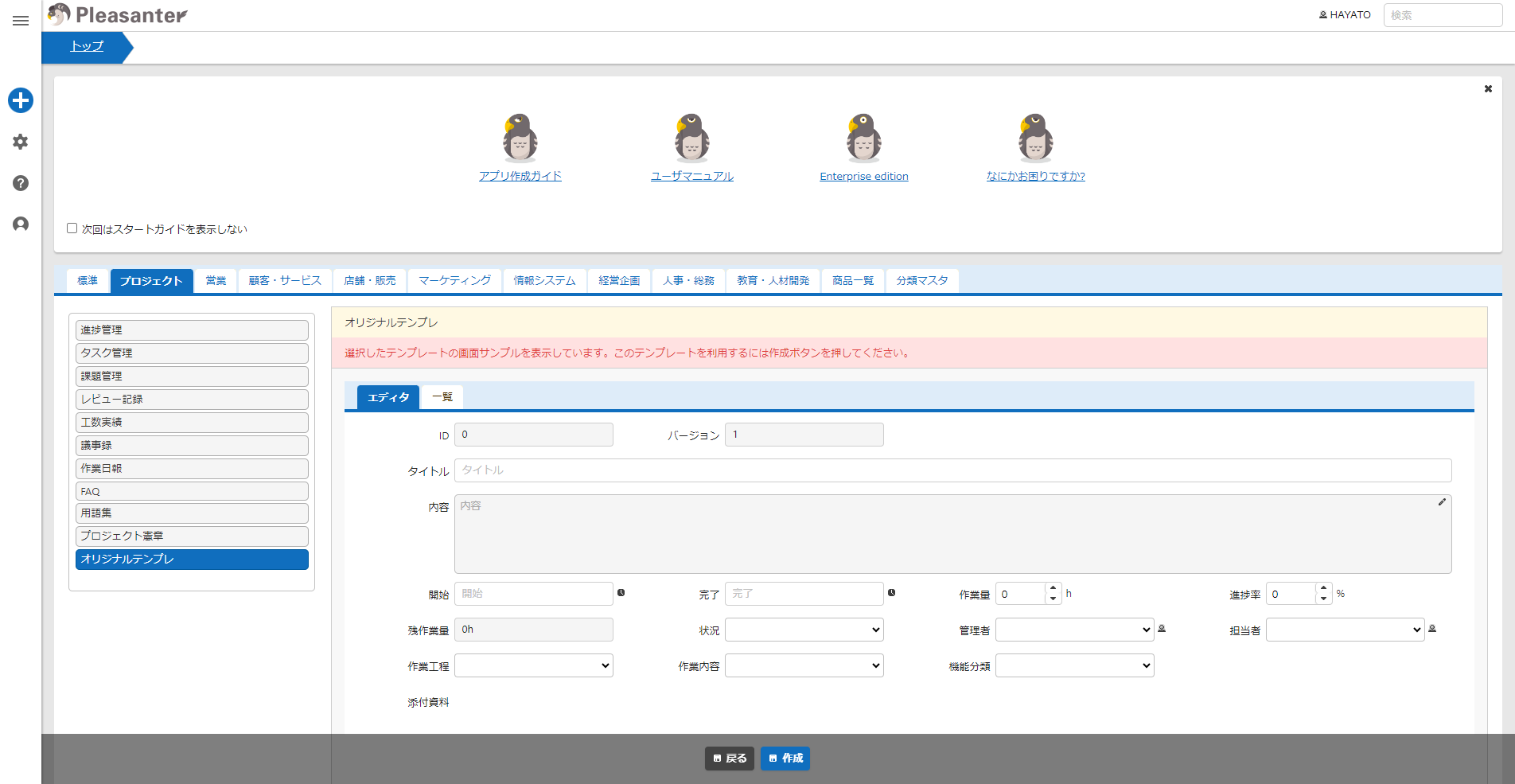Viewport: 1515px width, 784px height.
Task: Click the falcon icon above Enterprise edition
Action: point(864,137)
